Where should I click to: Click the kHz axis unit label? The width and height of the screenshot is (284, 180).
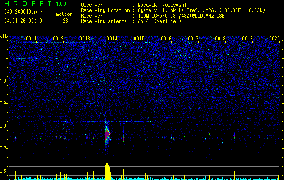coord(4,36)
